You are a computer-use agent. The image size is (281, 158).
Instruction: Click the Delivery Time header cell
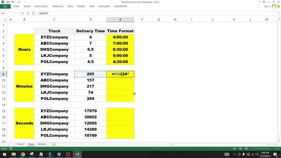tap(90, 31)
